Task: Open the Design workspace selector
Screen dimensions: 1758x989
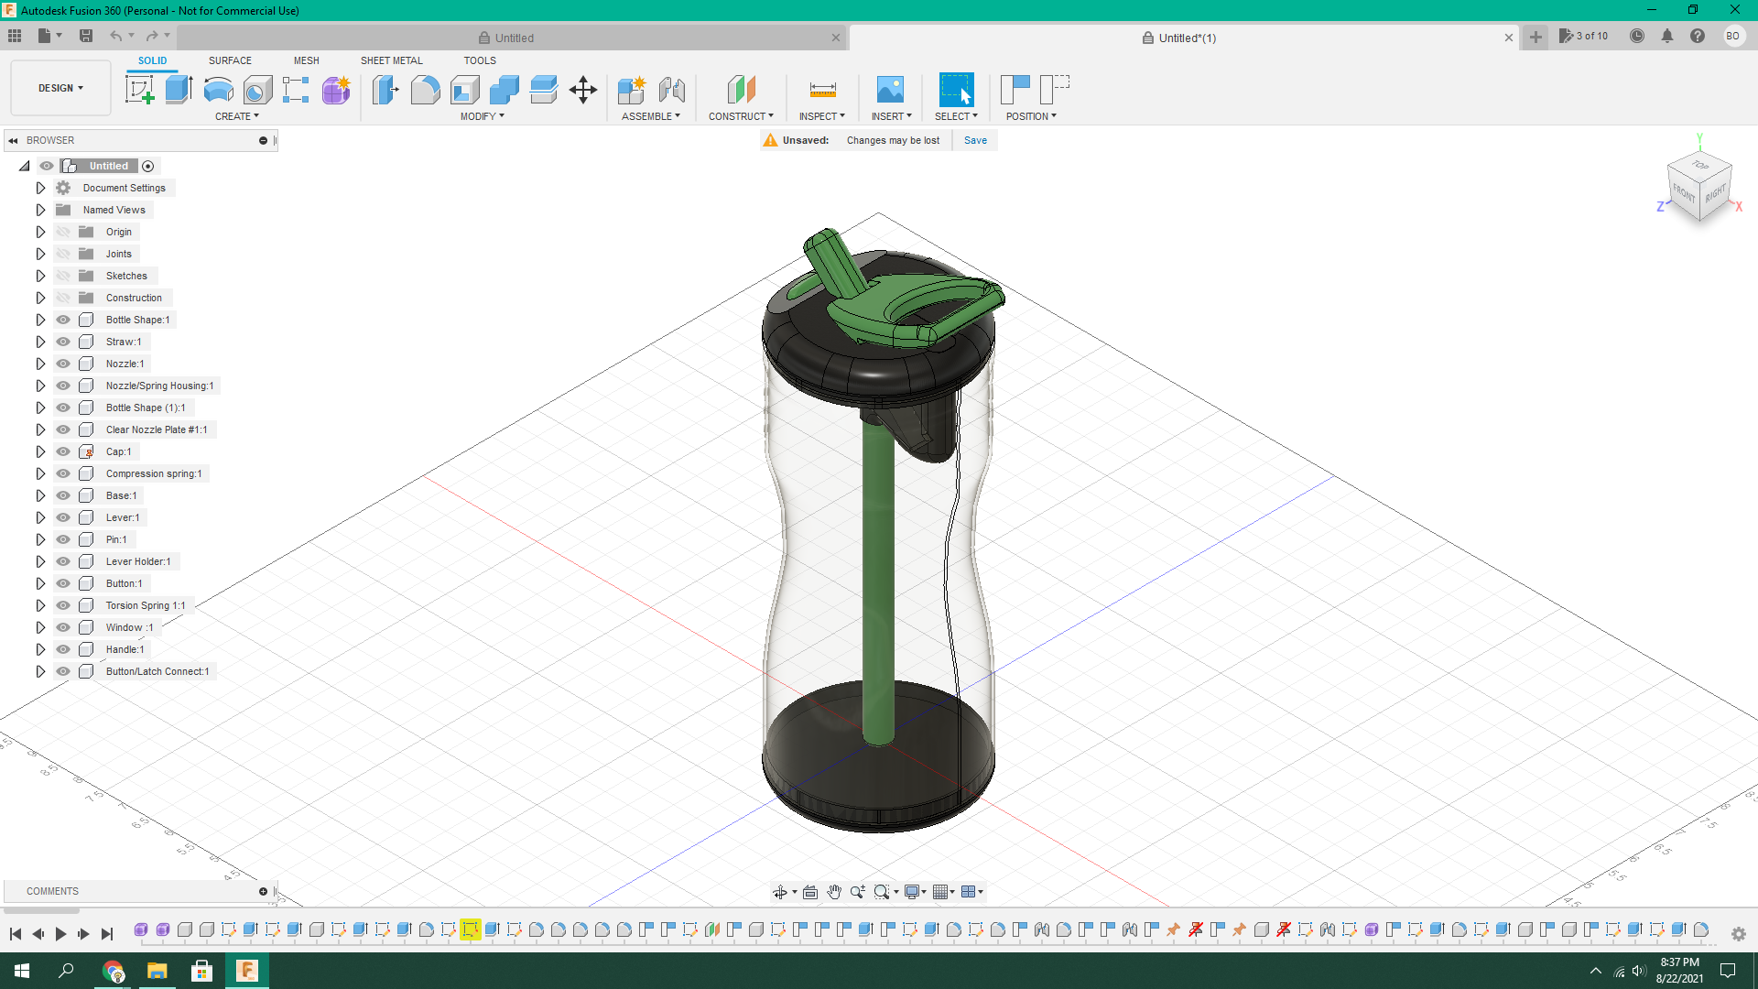Action: 59,87
